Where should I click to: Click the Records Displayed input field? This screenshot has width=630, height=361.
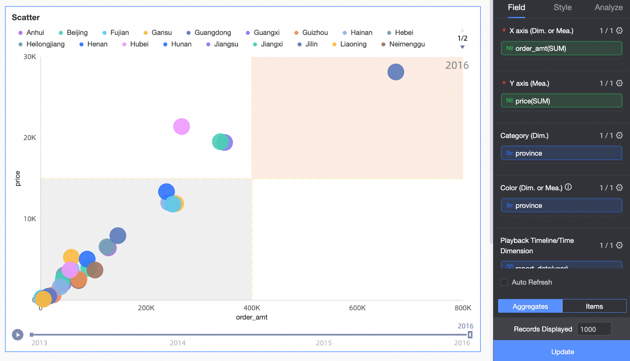[594, 329]
